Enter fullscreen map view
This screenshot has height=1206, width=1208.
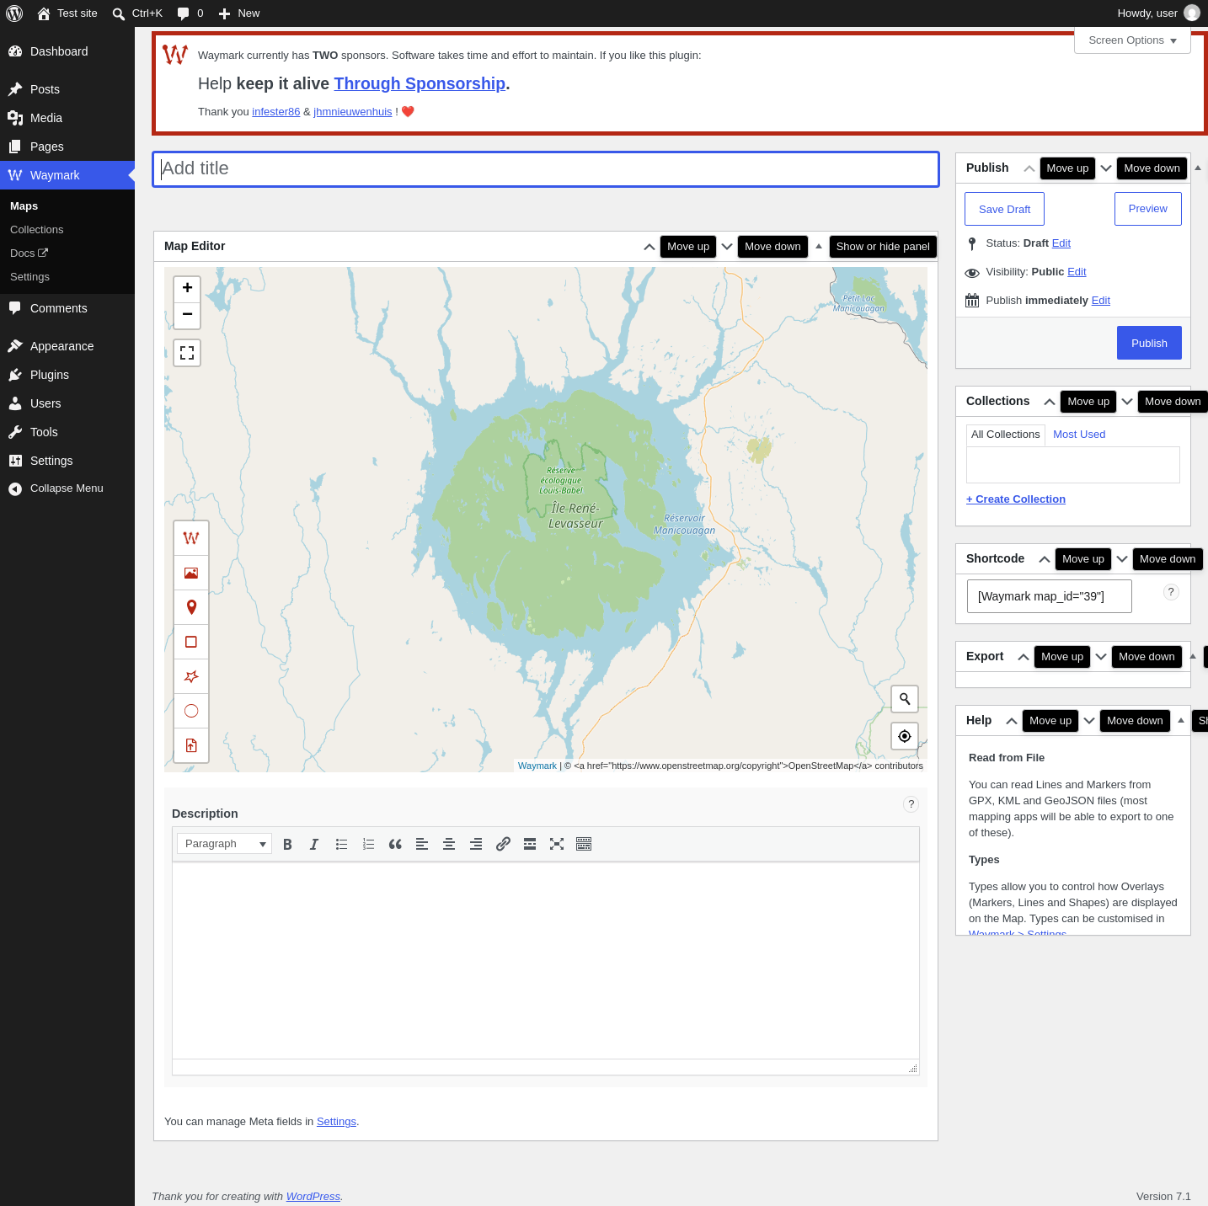point(187,353)
